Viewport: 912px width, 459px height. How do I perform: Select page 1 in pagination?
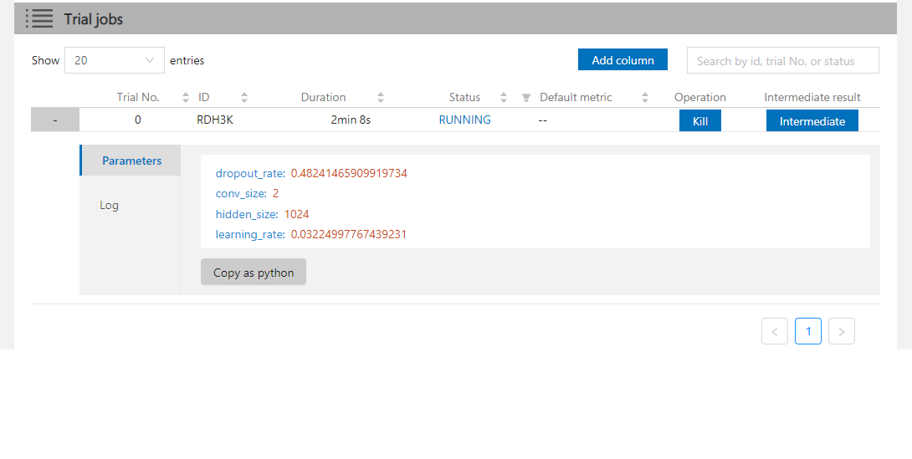[808, 331]
